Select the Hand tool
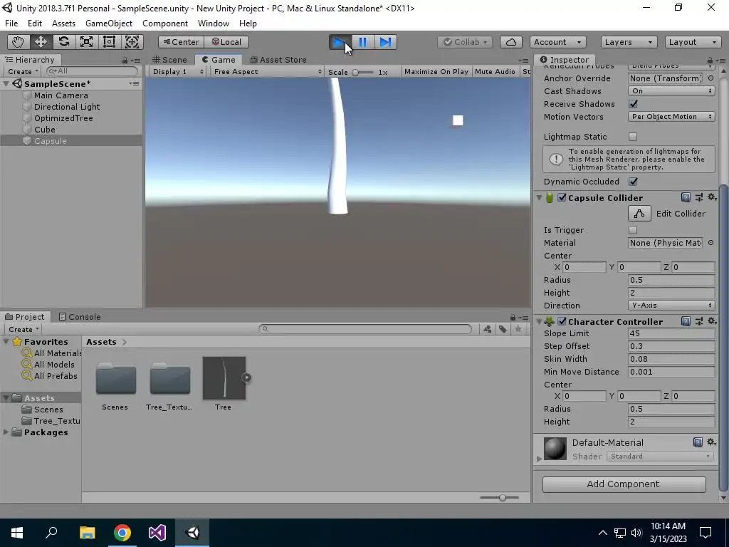Screen dimensions: 729x547 (18, 42)
